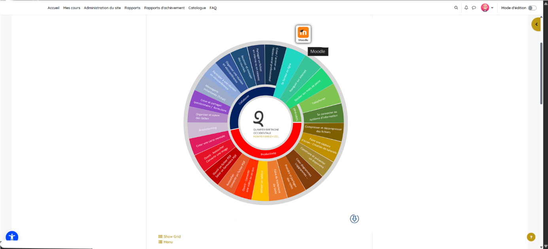Go to Rapports d'achèvement in the navbar
This screenshot has width=548, height=249.
tap(164, 8)
